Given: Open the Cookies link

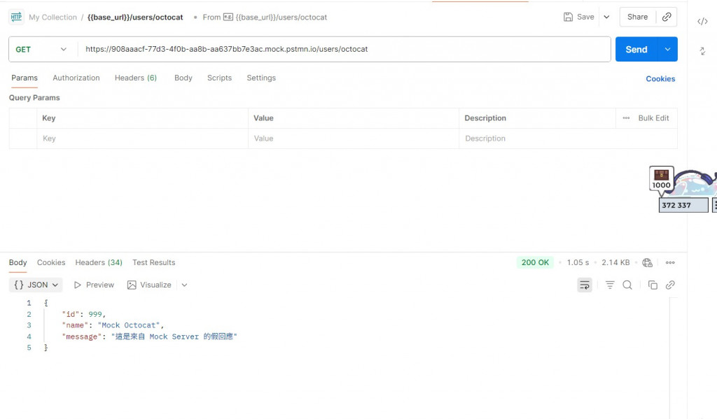Looking at the screenshot, I should (660, 78).
